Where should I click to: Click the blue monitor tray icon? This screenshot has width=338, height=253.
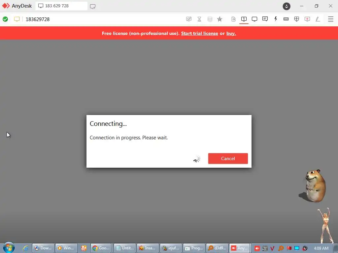pos(297,248)
